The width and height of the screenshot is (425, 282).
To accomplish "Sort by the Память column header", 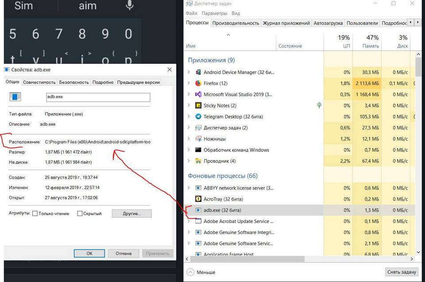I will click(x=367, y=42).
